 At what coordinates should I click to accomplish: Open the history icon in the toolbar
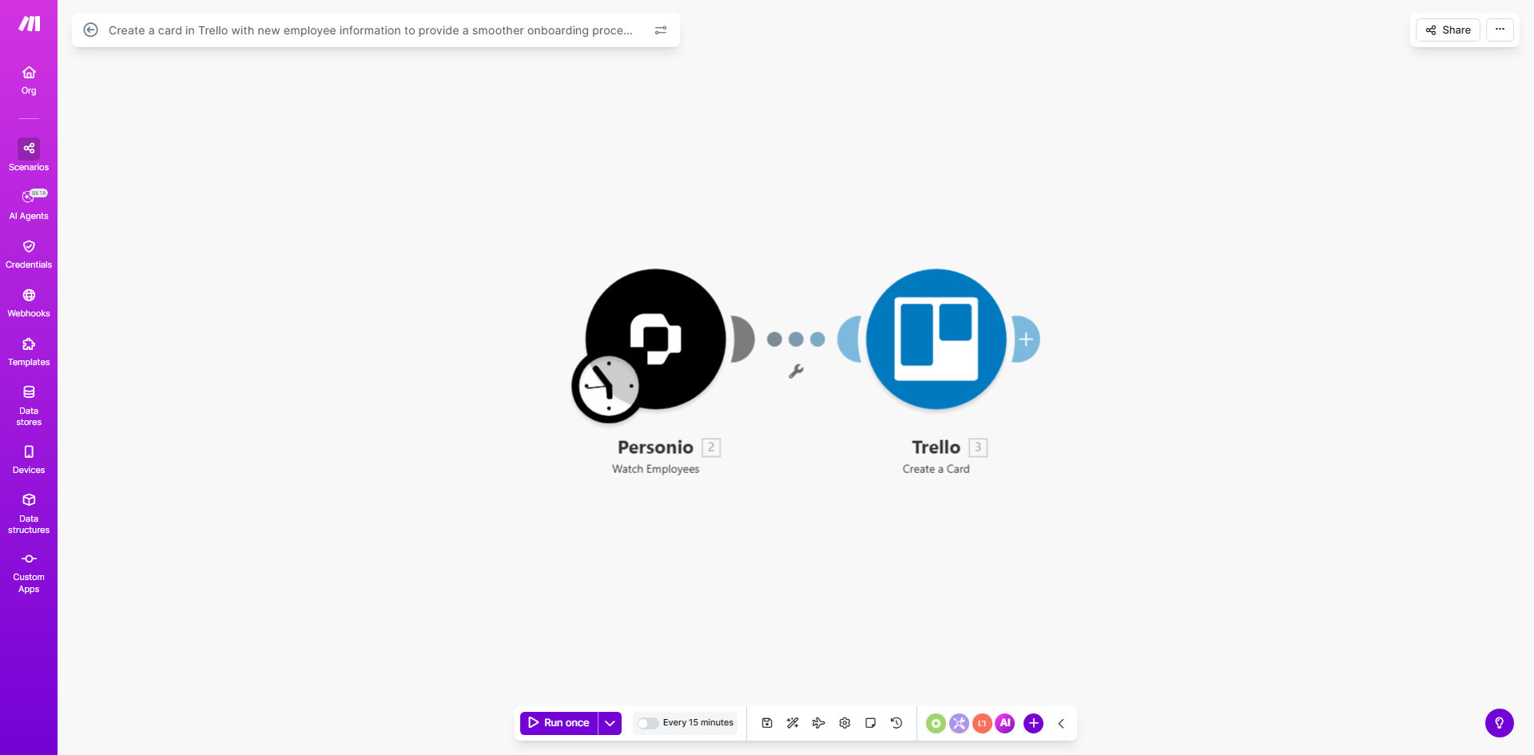[x=896, y=723]
